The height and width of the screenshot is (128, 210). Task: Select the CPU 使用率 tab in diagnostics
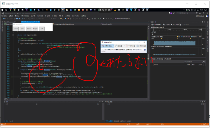pyautogui.click(x=167, y=59)
